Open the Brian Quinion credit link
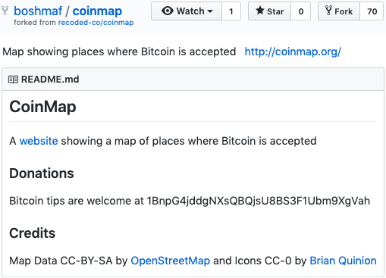386x278 pixels. point(343,261)
